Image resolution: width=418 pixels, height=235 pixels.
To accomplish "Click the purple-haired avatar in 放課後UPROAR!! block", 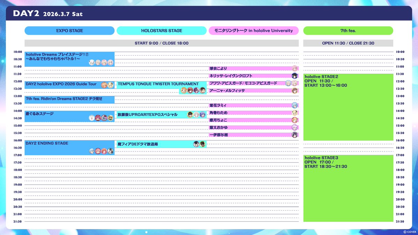I will coord(202,115).
